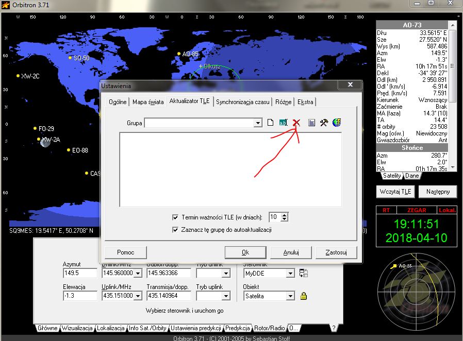The image size is (463, 341).
Task: Click the FO-29 satellite marker
Action: click(x=35, y=128)
